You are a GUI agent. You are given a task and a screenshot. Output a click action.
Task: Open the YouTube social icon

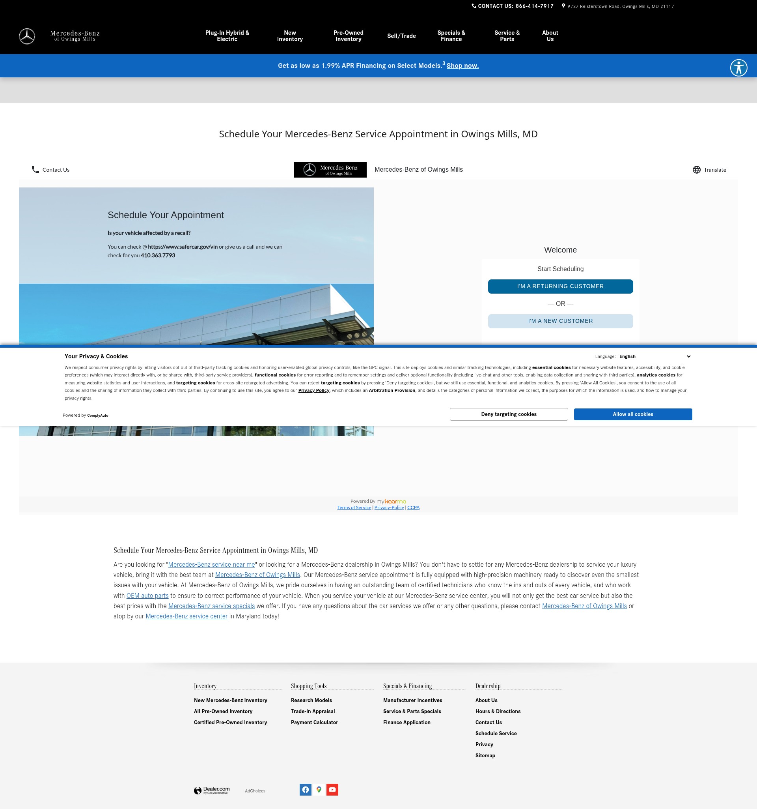[x=332, y=790]
